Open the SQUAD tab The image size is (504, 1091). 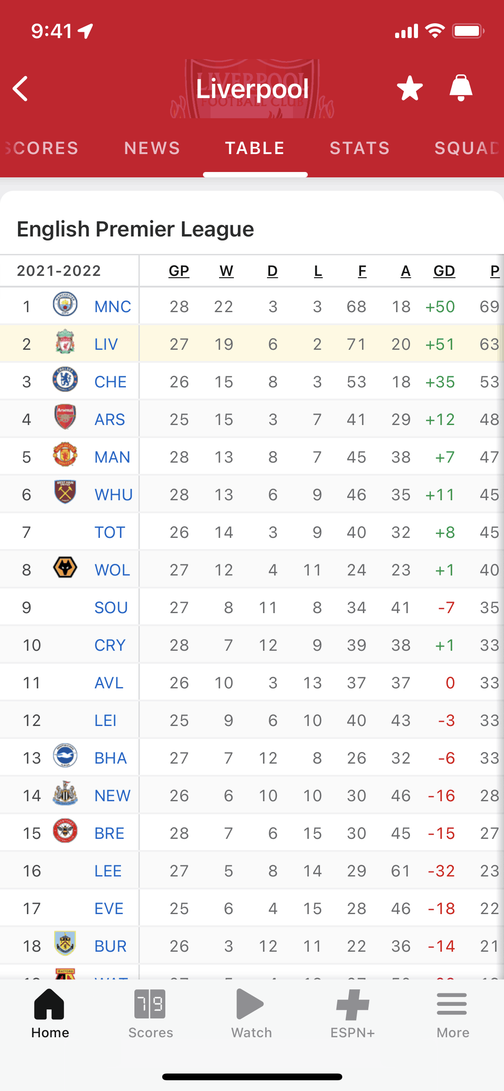467,148
